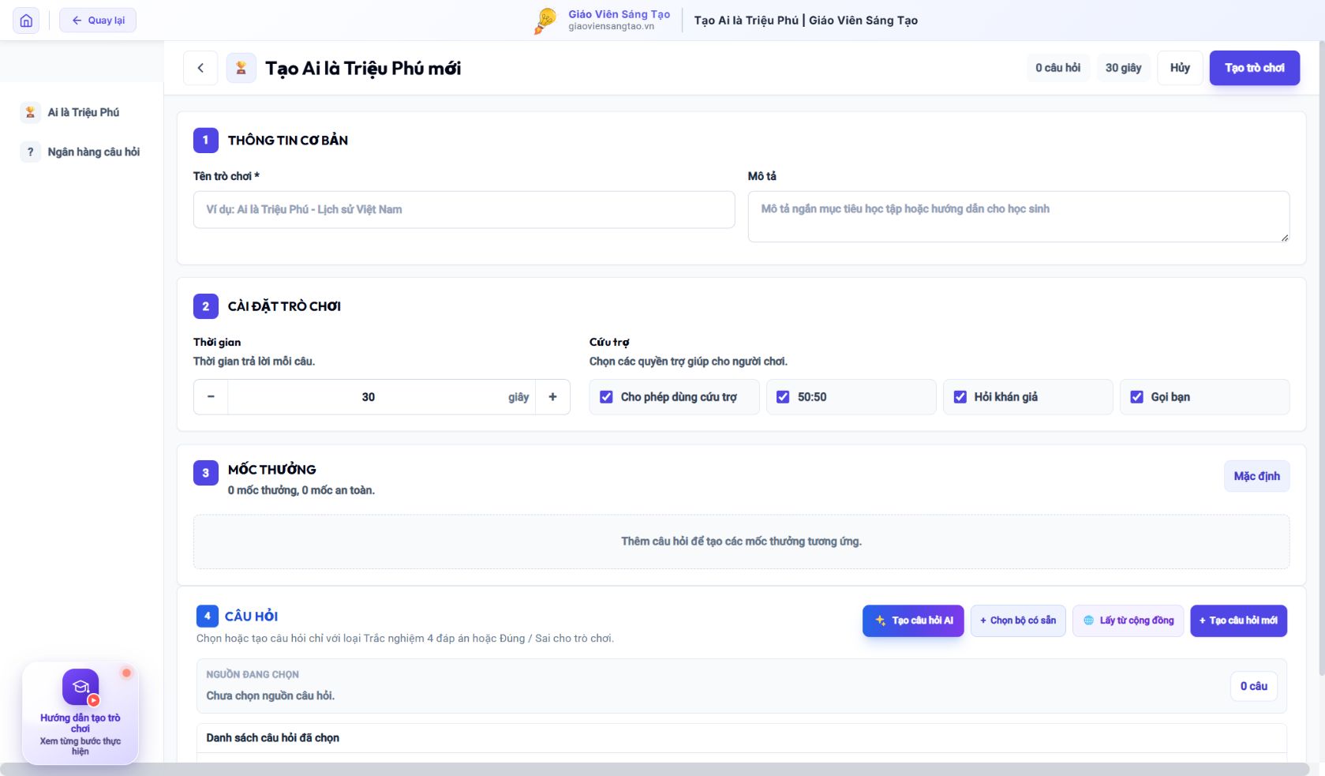The width and height of the screenshot is (1325, 776).
Task: Click the THÔNG TIN CƠ BẢN heading
Action: (x=288, y=141)
